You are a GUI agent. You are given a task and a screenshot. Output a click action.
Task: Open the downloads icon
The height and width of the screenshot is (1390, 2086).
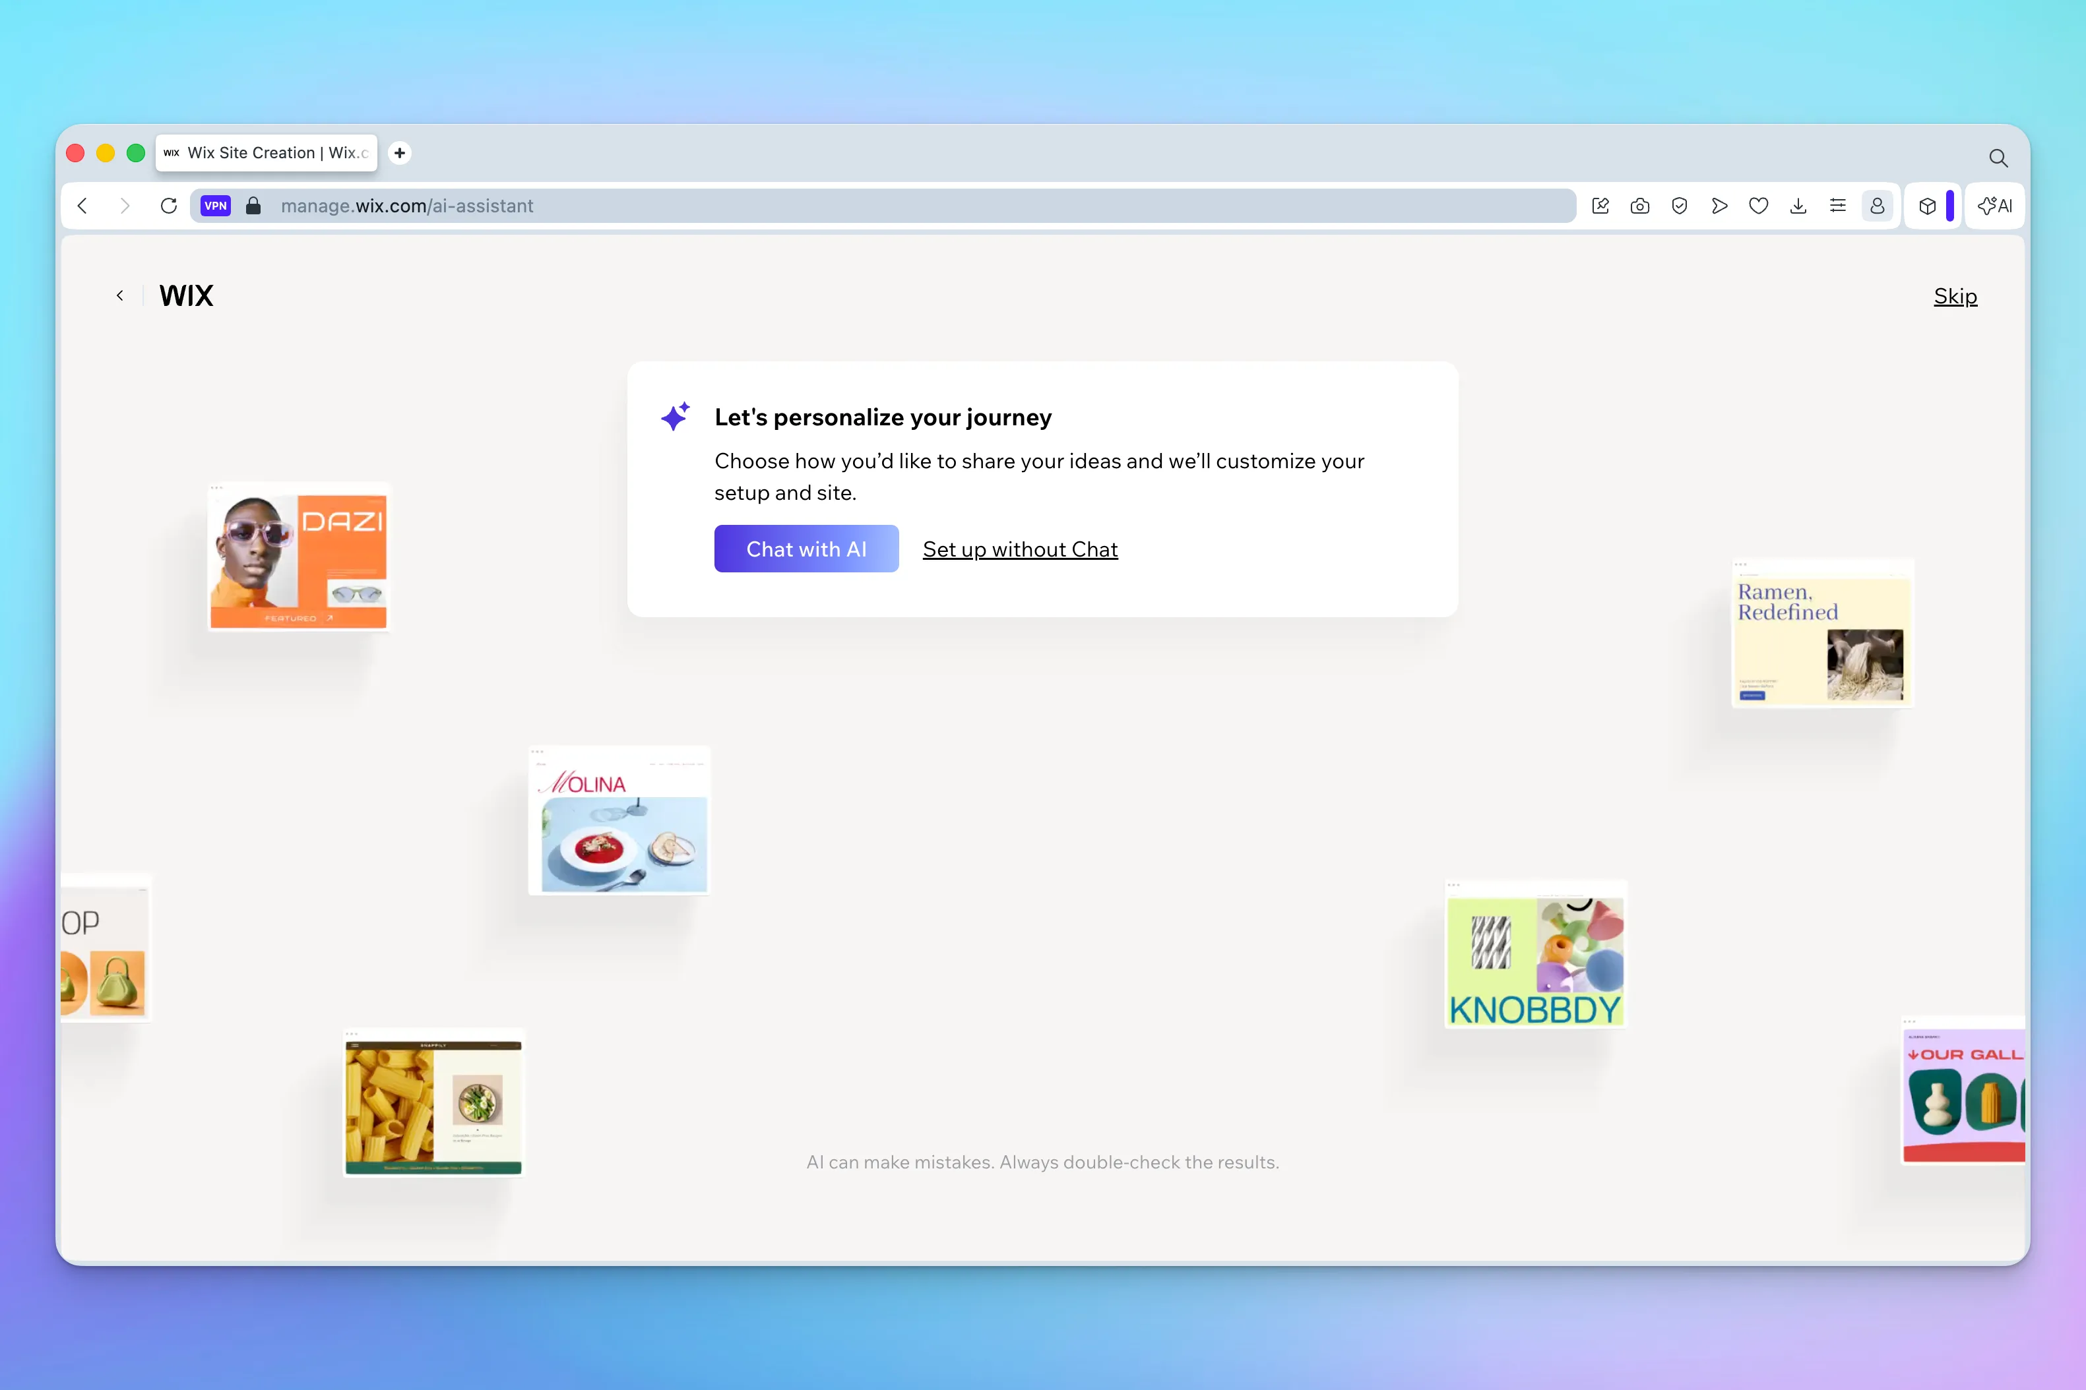pos(1798,206)
